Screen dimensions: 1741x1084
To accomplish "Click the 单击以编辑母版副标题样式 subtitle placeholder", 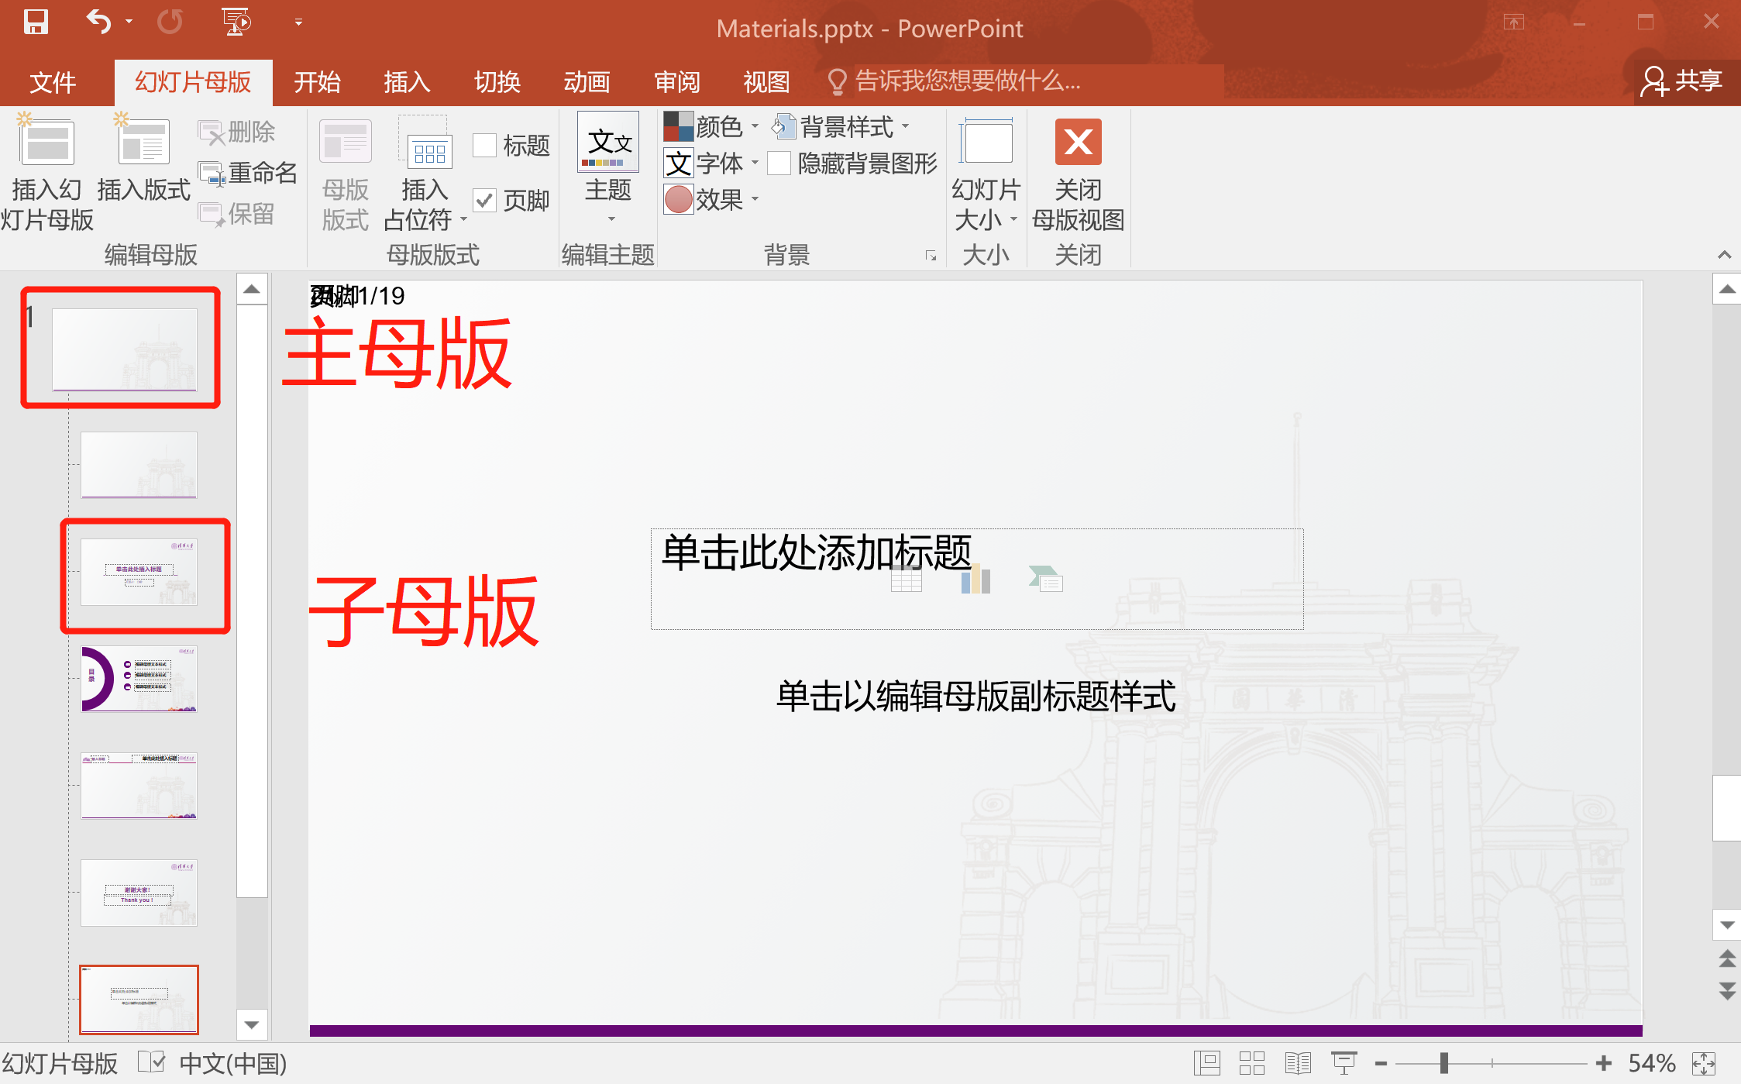I will (x=976, y=696).
